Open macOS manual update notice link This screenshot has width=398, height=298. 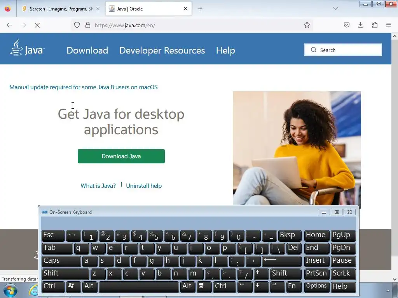[83, 87]
